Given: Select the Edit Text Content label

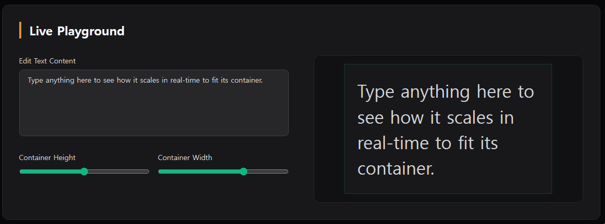Looking at the screenshot, I should [x=47, y=61].
